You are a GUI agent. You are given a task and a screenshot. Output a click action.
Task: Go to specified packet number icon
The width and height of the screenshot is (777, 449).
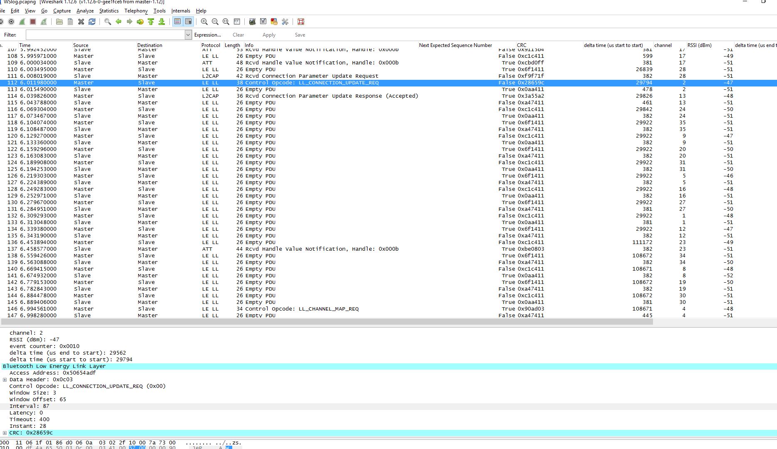[x=140, y=22]
